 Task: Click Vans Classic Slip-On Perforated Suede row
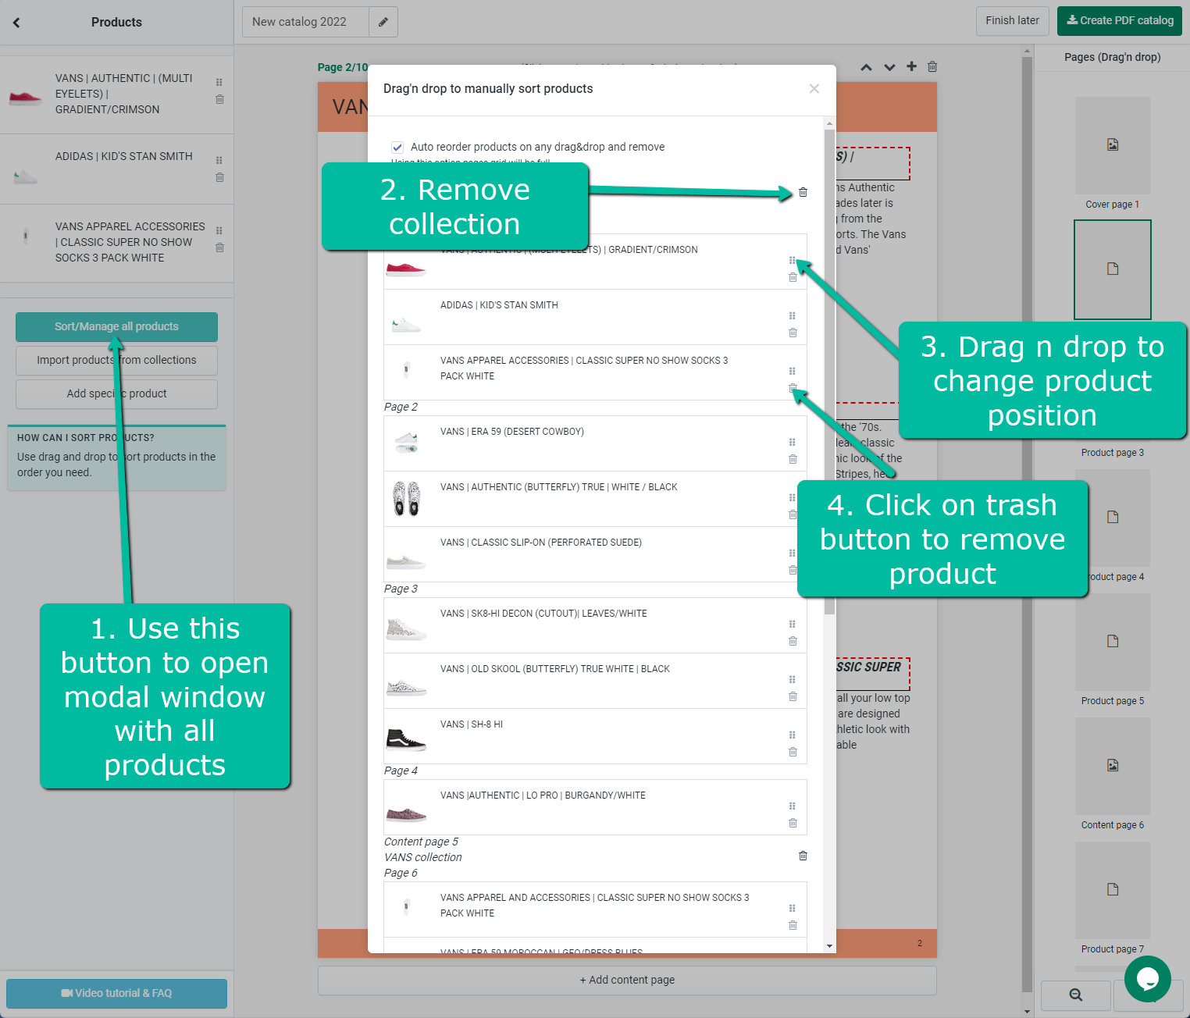(595, 554)
